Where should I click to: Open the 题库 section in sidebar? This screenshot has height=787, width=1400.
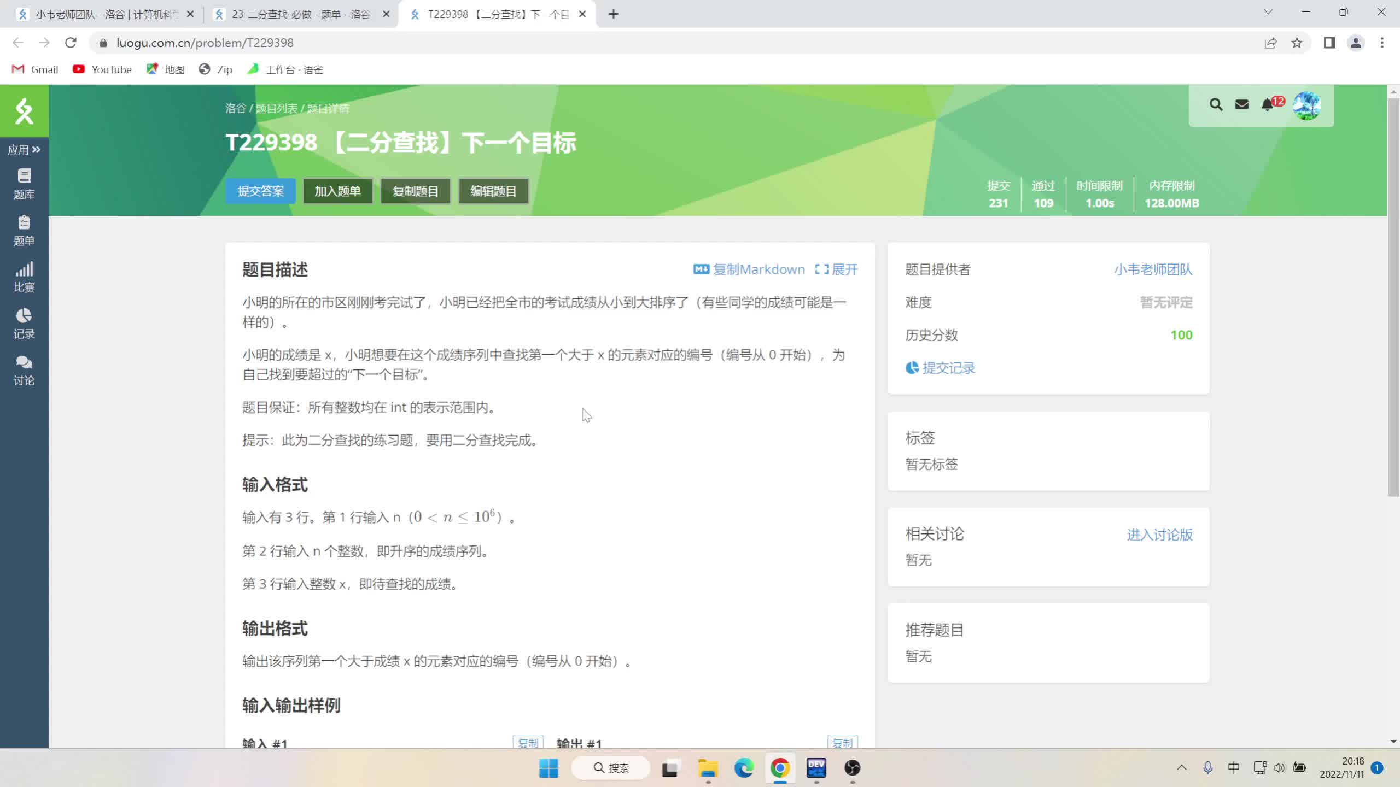[x=24, y=183]
